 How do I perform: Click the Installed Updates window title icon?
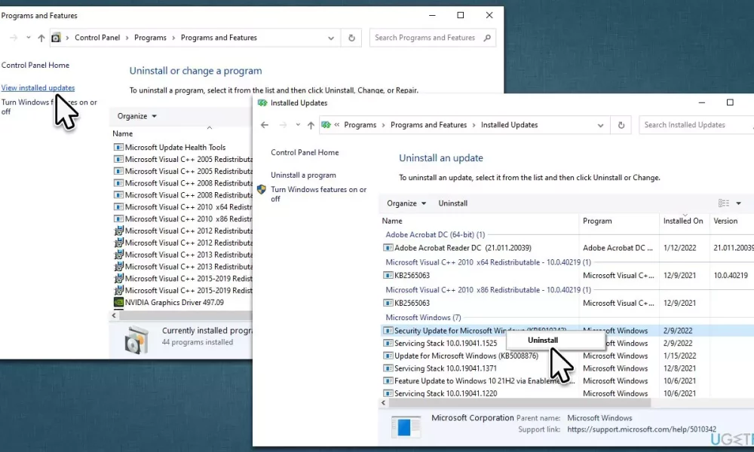pyautogui.click(x=262, y=102)
